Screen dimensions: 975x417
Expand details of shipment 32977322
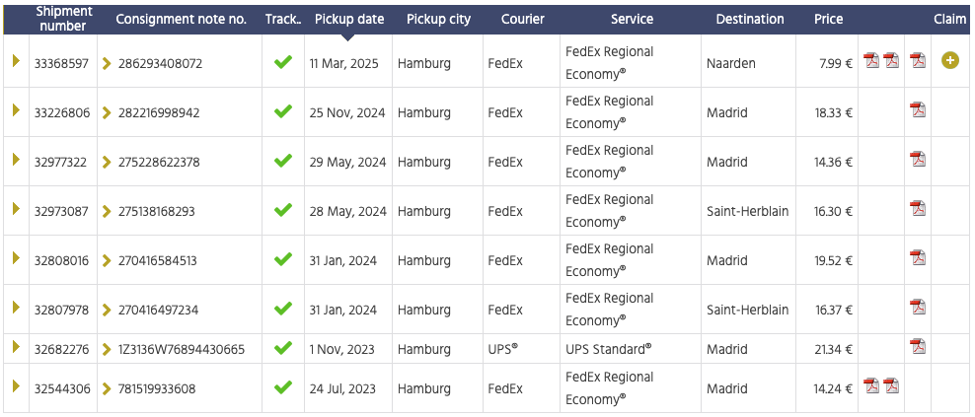click(16, 160)
